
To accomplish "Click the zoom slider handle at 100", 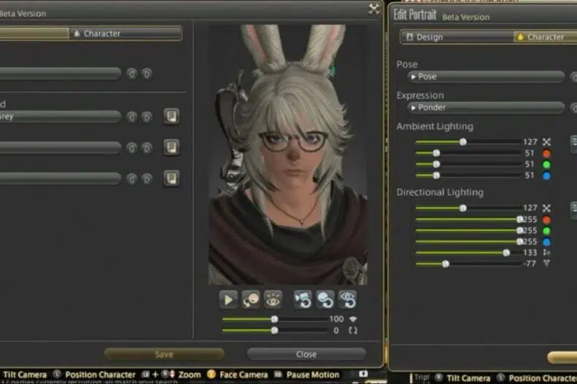I will point(274,319).
